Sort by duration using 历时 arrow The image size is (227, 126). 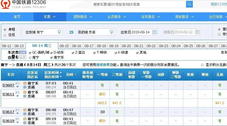point(75,75)
